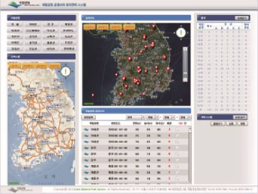Image resolution: width=258 pixels, height=194 pixels.
Task: Click the bottom-right button in the park name grid
Action: point(69,49)
